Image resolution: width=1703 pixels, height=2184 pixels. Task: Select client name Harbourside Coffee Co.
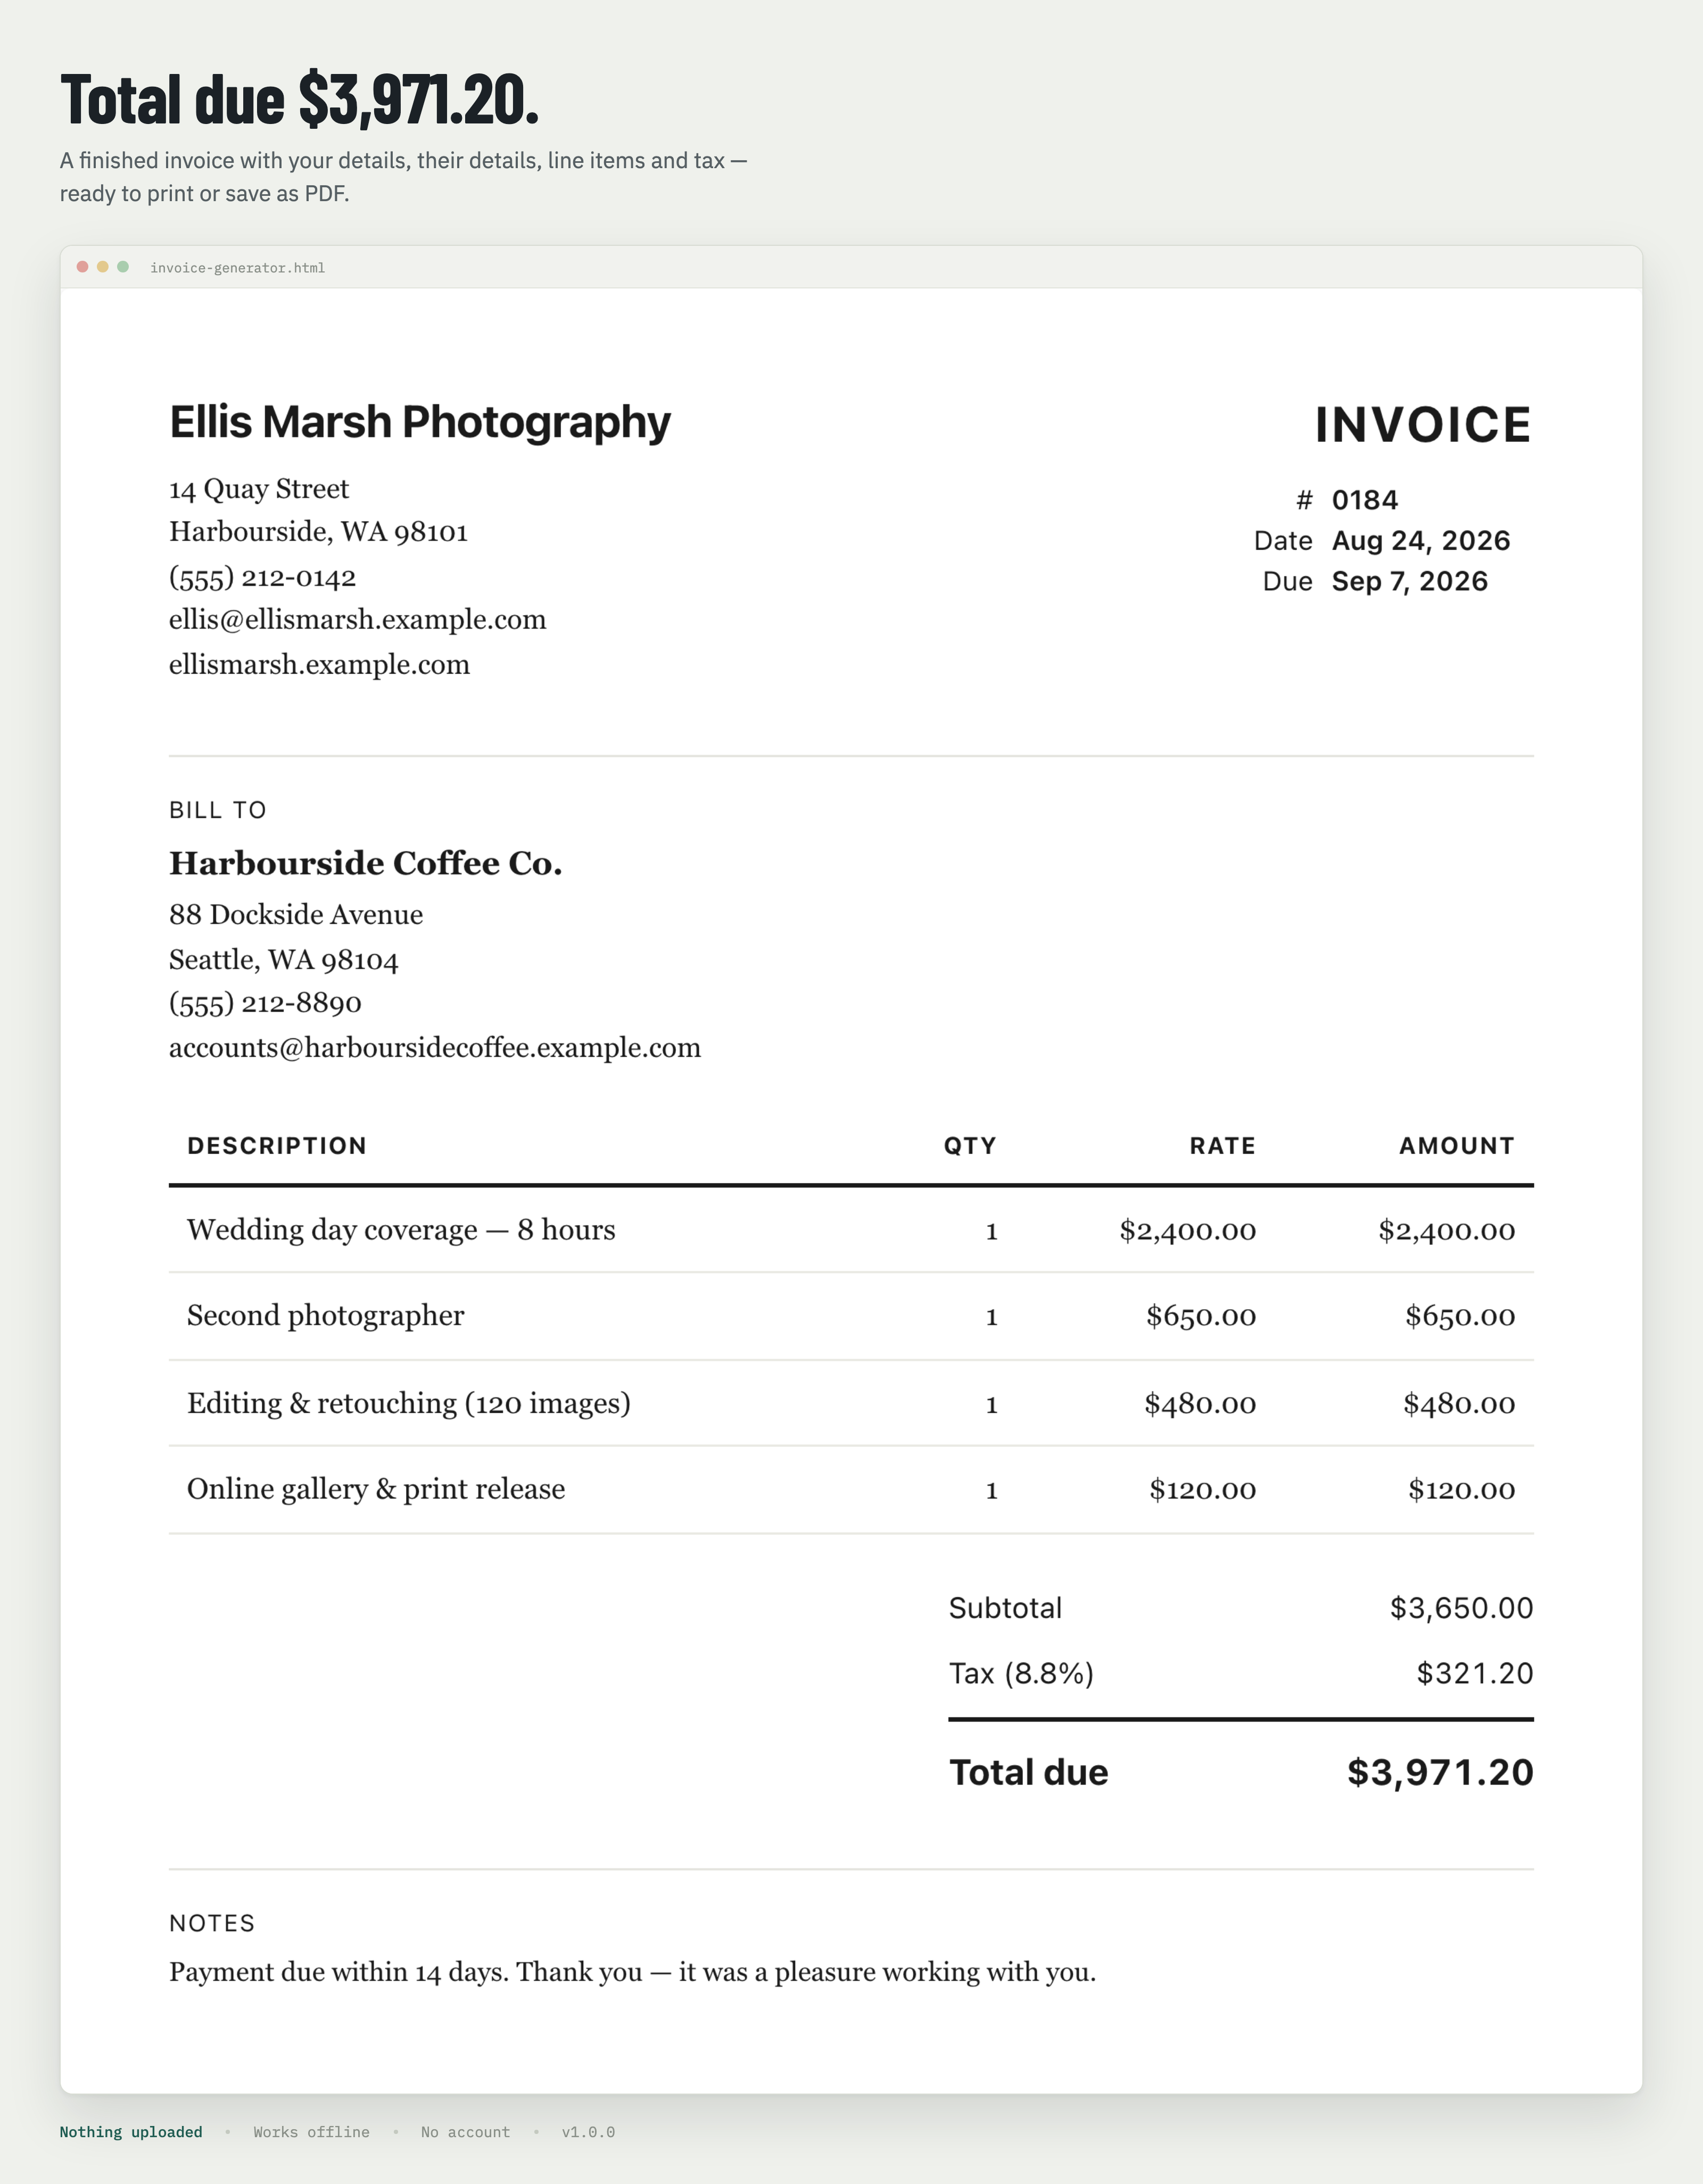point(365,864)
